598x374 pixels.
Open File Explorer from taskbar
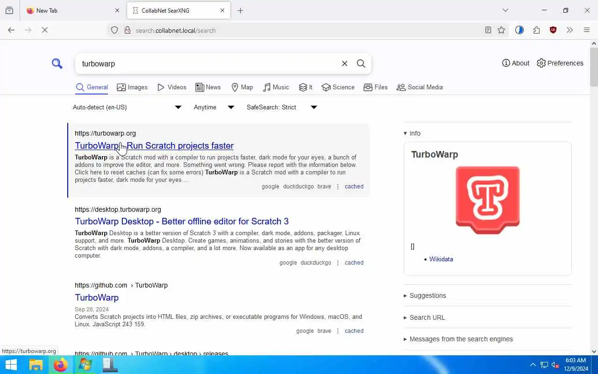36,365
